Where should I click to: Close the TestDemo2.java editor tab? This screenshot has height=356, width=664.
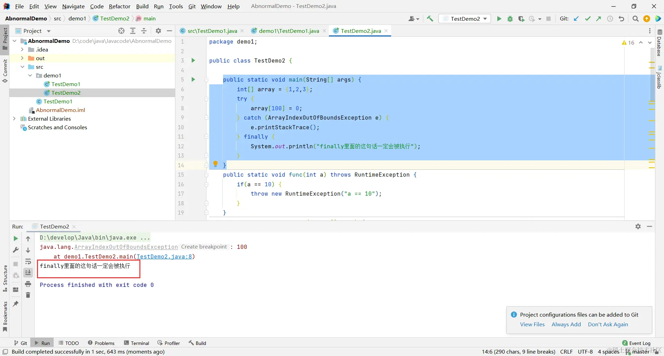coord(386,31)
